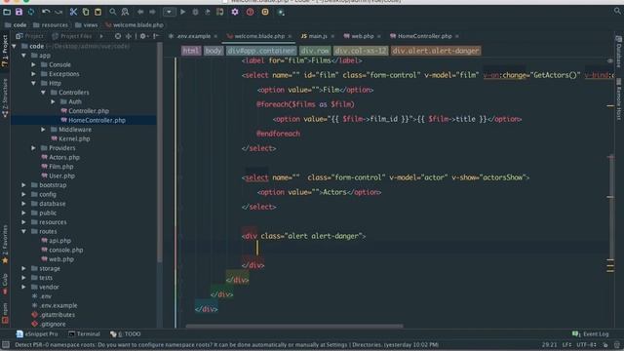
Task: Click the Copy icon in the toolbar
Action: click(86, 12)
